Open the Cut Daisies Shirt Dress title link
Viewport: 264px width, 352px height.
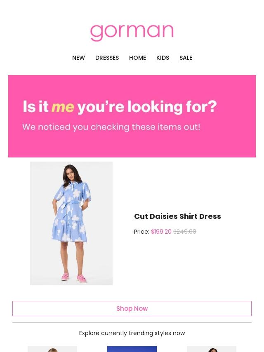(177, 216)
